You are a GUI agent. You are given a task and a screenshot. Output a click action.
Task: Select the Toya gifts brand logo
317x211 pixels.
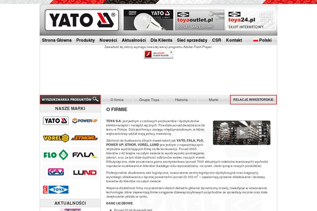click(56, 189)
